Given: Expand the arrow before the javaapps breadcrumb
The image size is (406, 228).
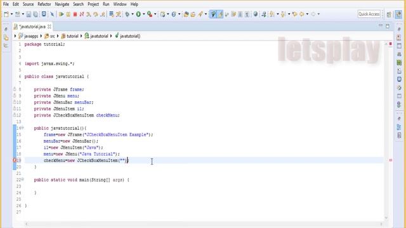Looking at the screenshot, I should (x=15, y=36).
